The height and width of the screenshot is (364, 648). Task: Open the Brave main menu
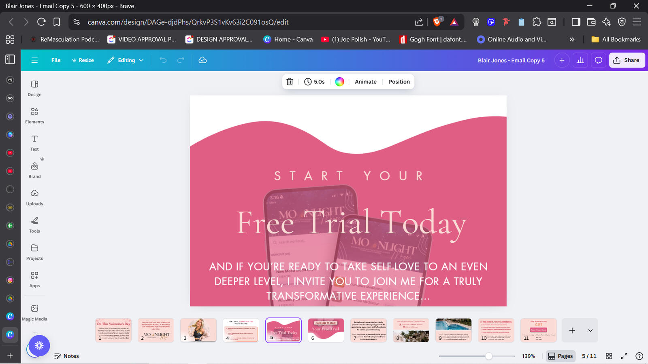pyautogui.click(x=637, y=22)
